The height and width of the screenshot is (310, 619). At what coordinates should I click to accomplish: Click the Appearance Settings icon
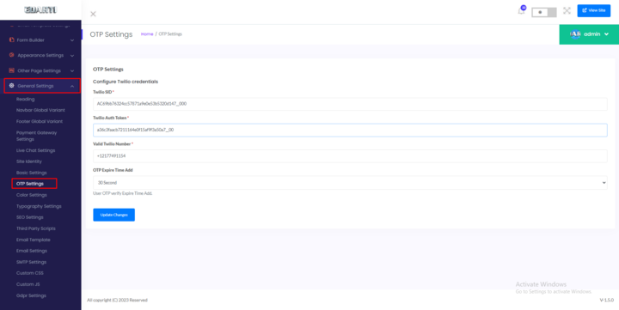coord(11,55)
